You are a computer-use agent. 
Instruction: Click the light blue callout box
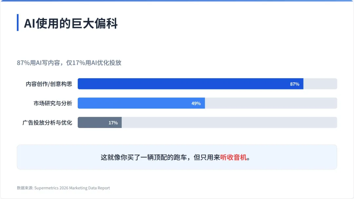point(177,157)
